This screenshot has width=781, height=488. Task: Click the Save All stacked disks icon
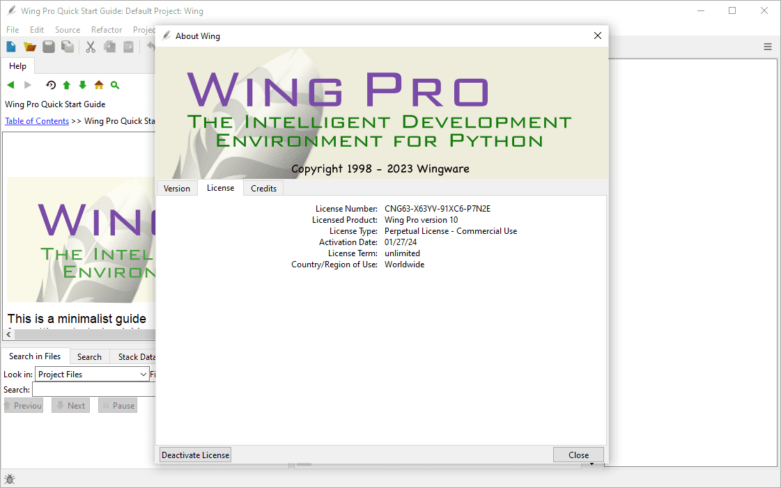(68, 47)
